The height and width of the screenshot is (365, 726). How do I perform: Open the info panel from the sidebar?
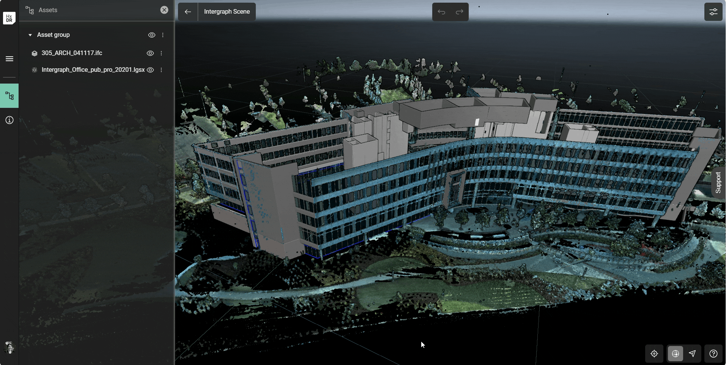click(9, 120)
